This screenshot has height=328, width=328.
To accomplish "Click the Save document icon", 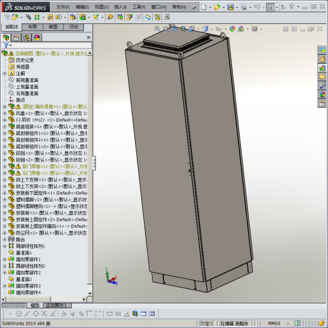I will click(231, 7).
